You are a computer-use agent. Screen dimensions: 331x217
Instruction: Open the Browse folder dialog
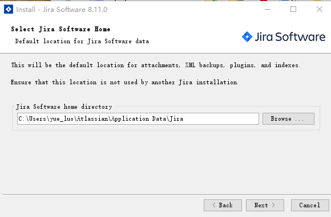288,119
